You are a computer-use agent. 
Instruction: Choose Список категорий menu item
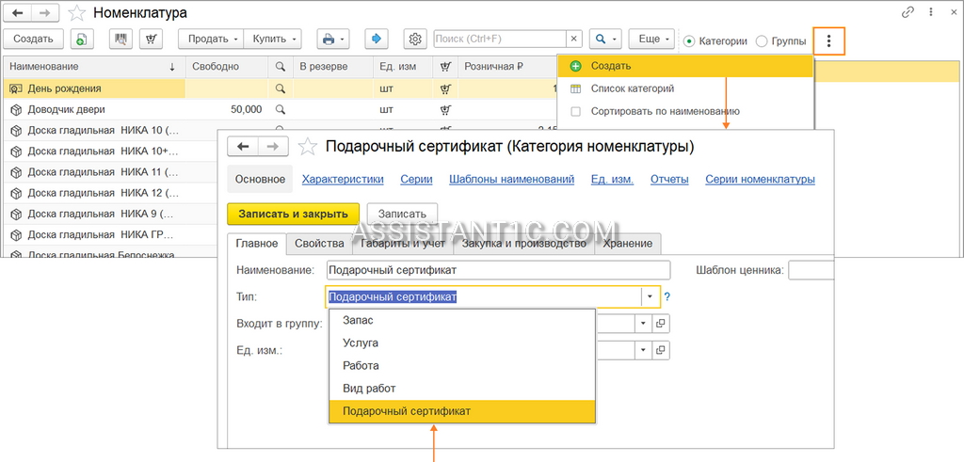[685, 88]
